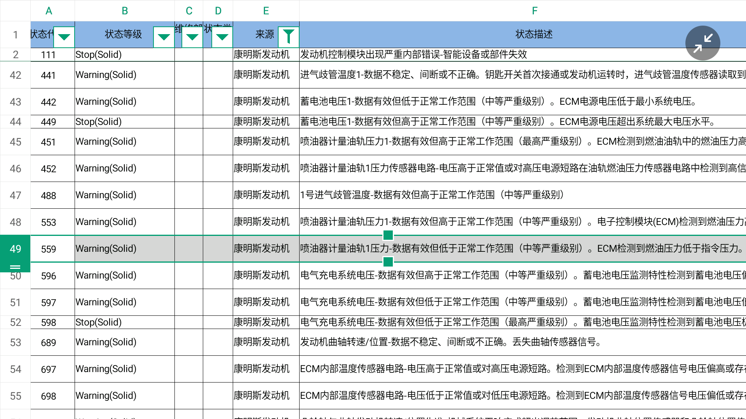The image size is (746, 419).
Task: Click Stop(Solid) cell in row 2
Action: (x=125, y=55)
